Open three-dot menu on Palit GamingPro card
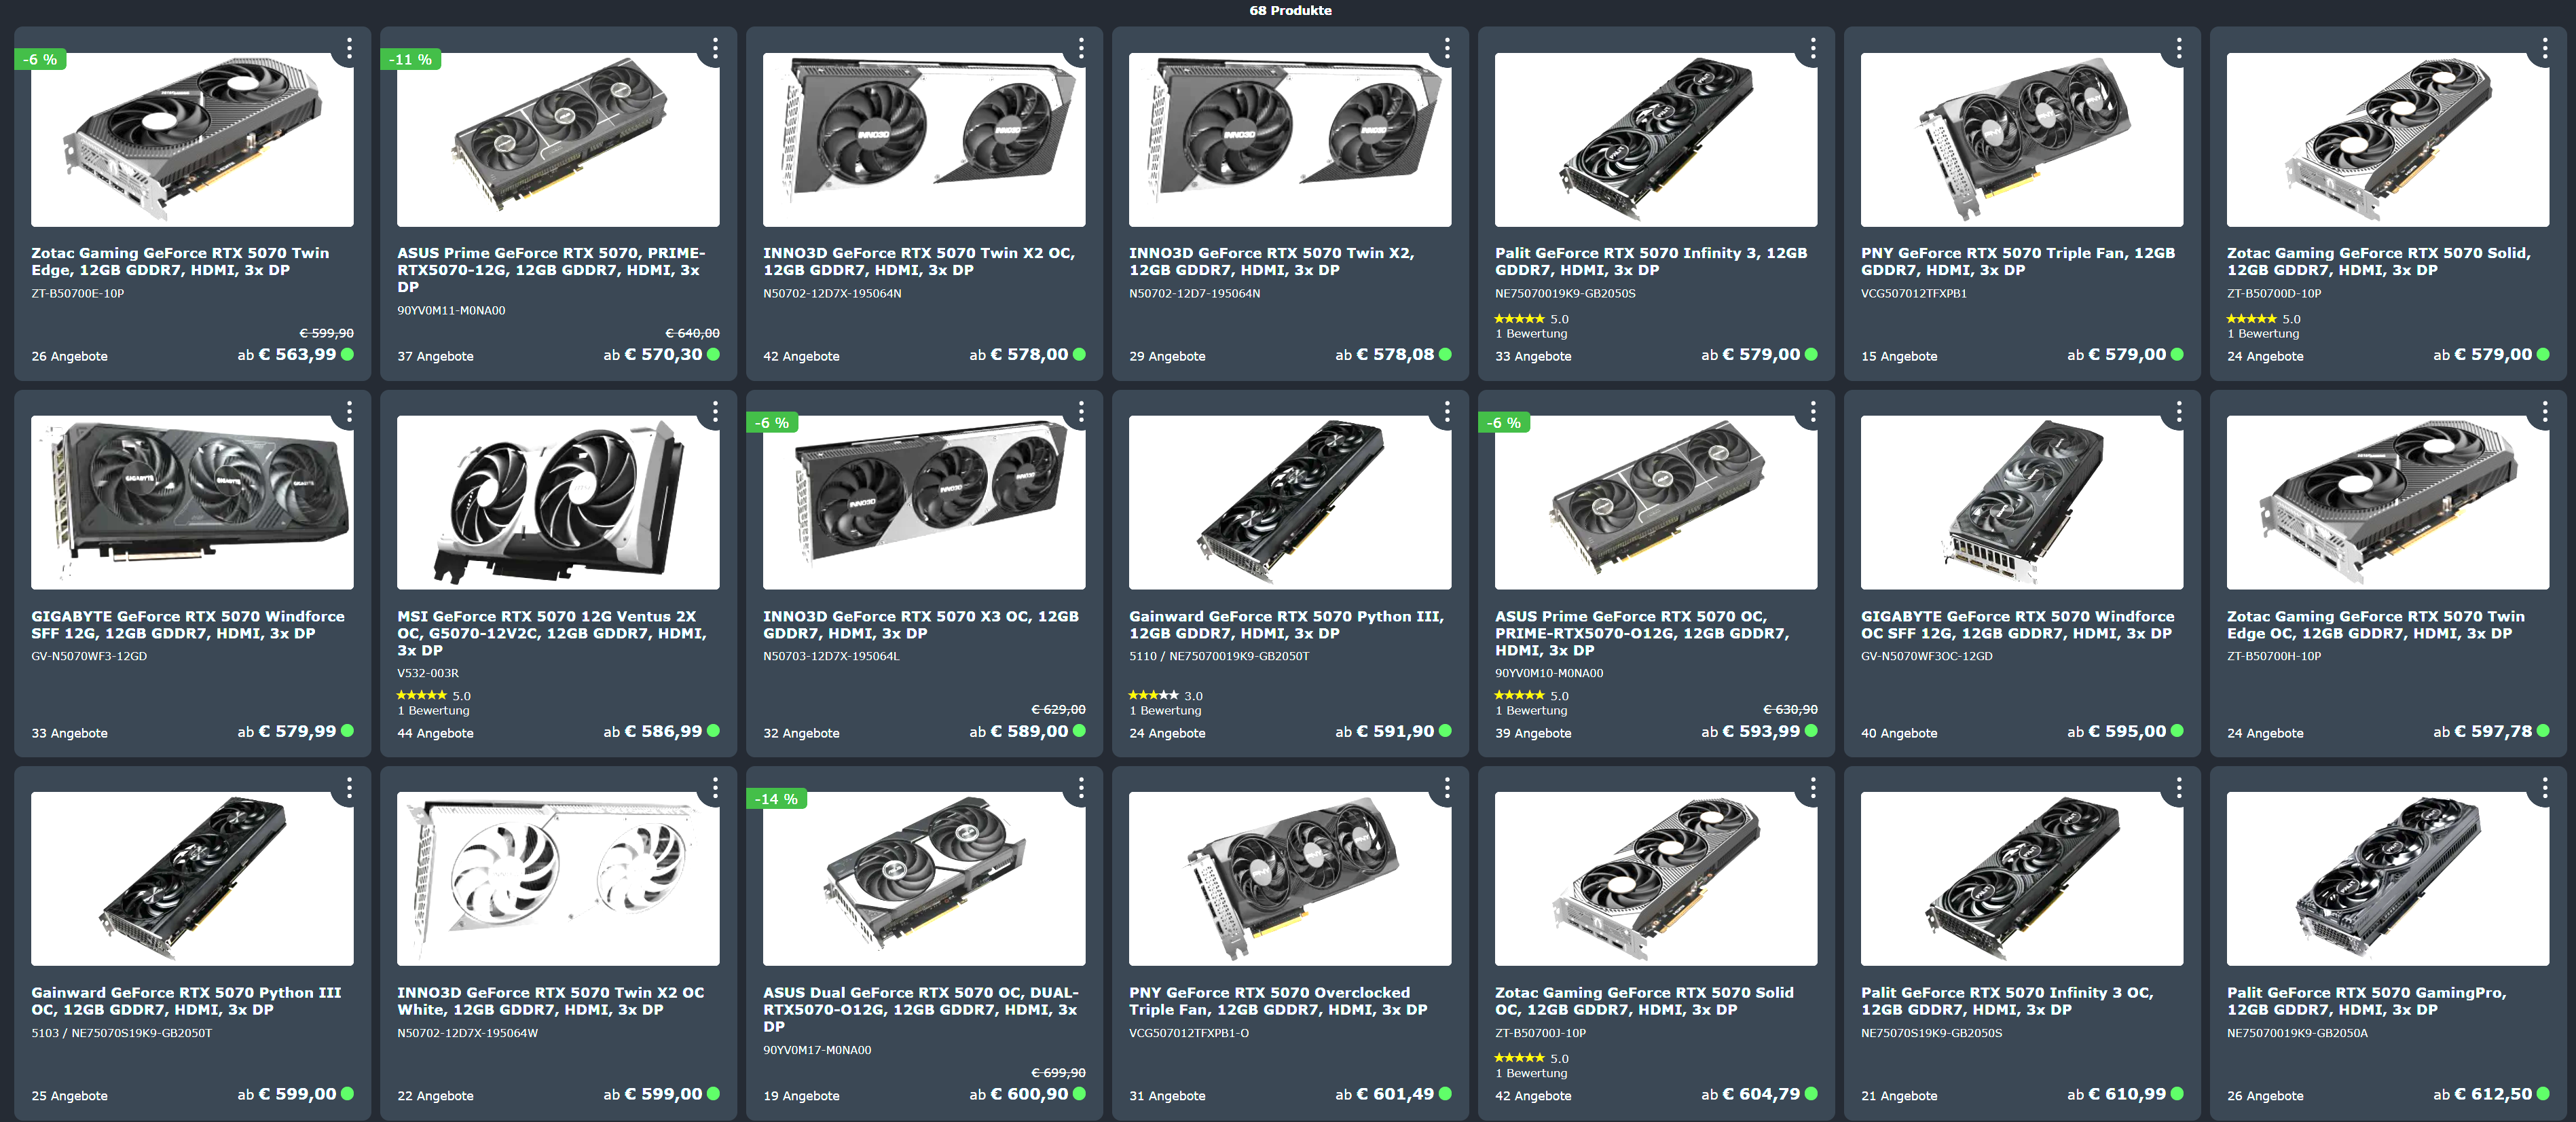 tap(2545, 788)
